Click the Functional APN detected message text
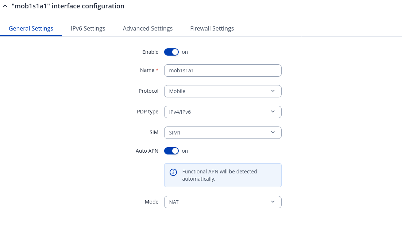402x237 pixels. pyautogui.click(x=220, y=175)
